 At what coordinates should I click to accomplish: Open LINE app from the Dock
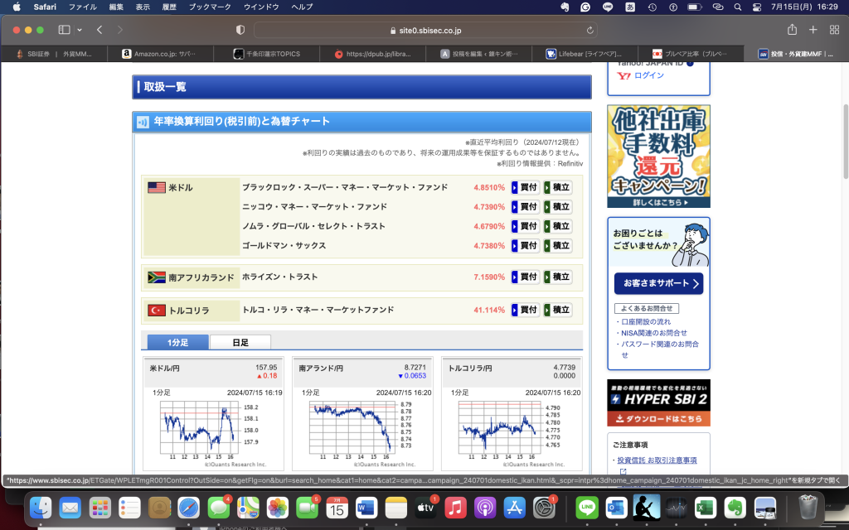tap(587, 507)
